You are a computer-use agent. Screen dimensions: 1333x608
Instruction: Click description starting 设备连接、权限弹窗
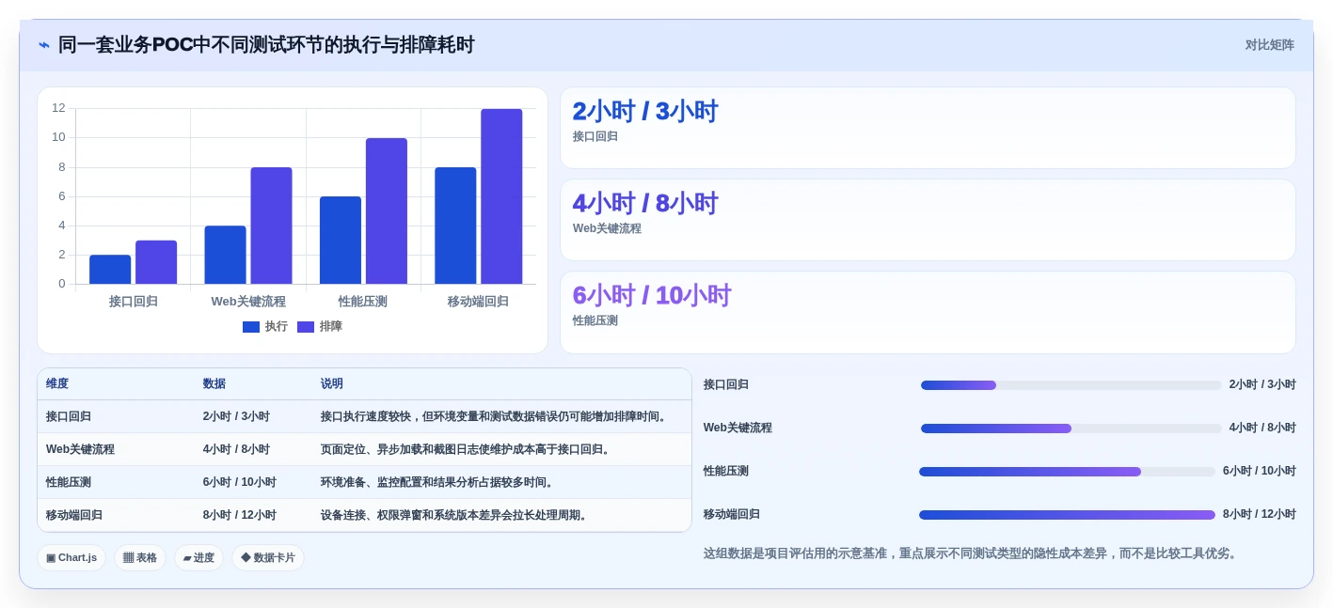point(455,516)
